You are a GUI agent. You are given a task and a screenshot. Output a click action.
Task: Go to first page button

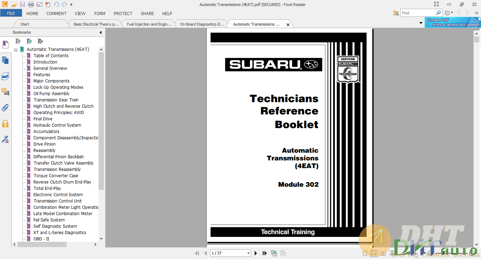pyautogui.click(x=197, y=253)
